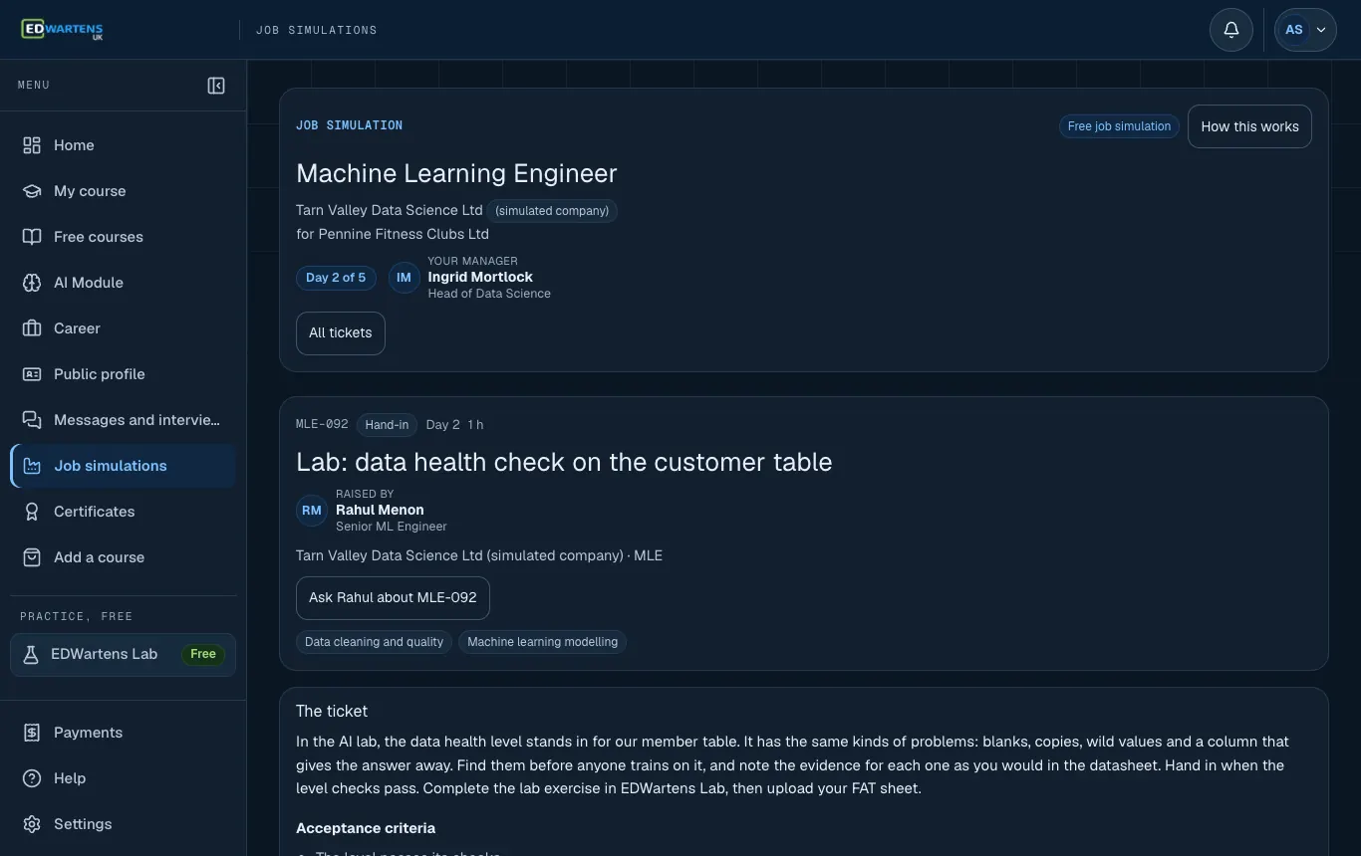Click the JOB SIMULATIONS header breadcrumb
This screenshot has width=1361, height=856.
[317, 30]
